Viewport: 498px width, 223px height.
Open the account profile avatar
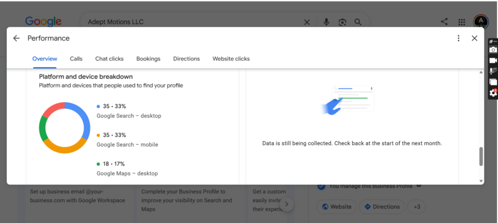(481, 21)
